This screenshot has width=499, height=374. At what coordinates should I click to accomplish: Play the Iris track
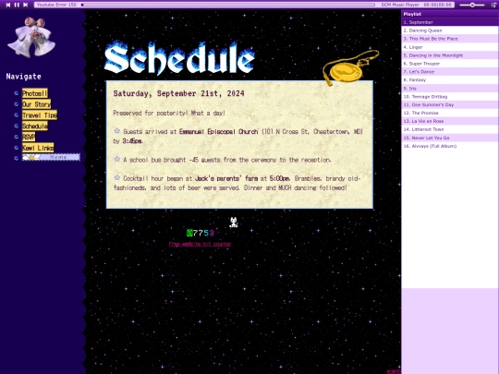tap(450, 89)
